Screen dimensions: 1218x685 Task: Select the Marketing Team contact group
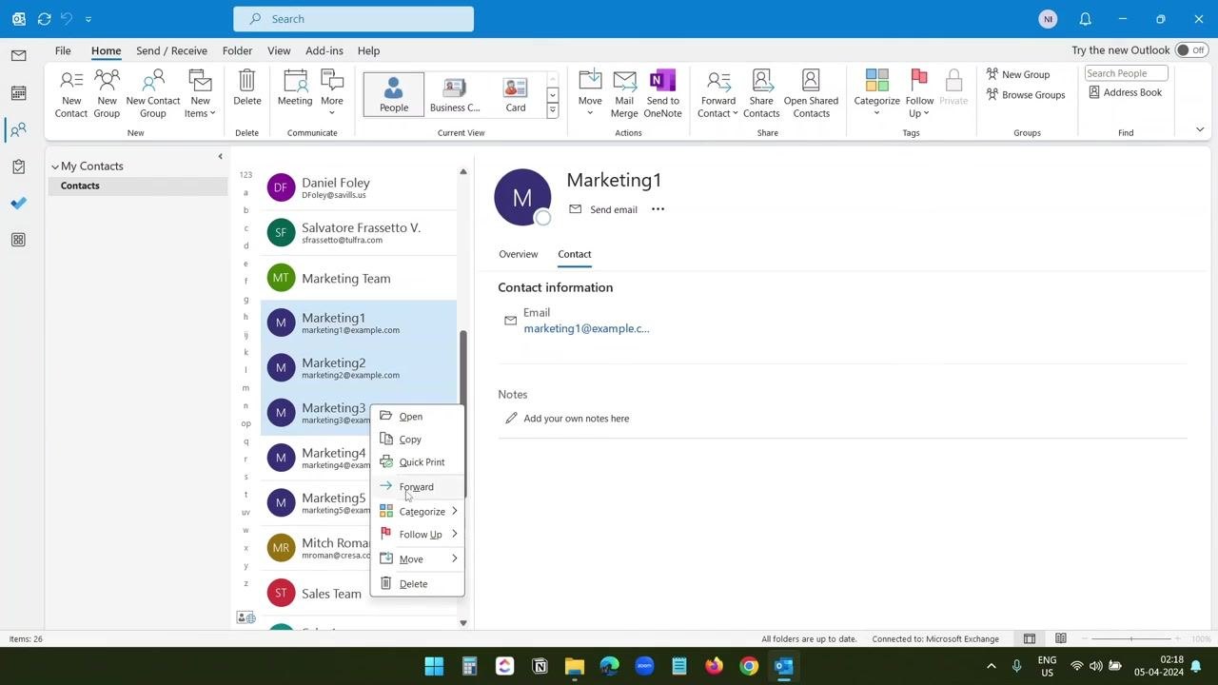click(359, 278)
